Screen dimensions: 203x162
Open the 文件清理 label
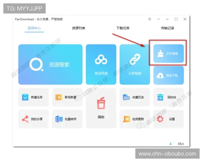click(172, 54)
